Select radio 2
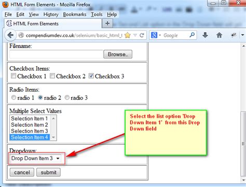 click(40, 98)
